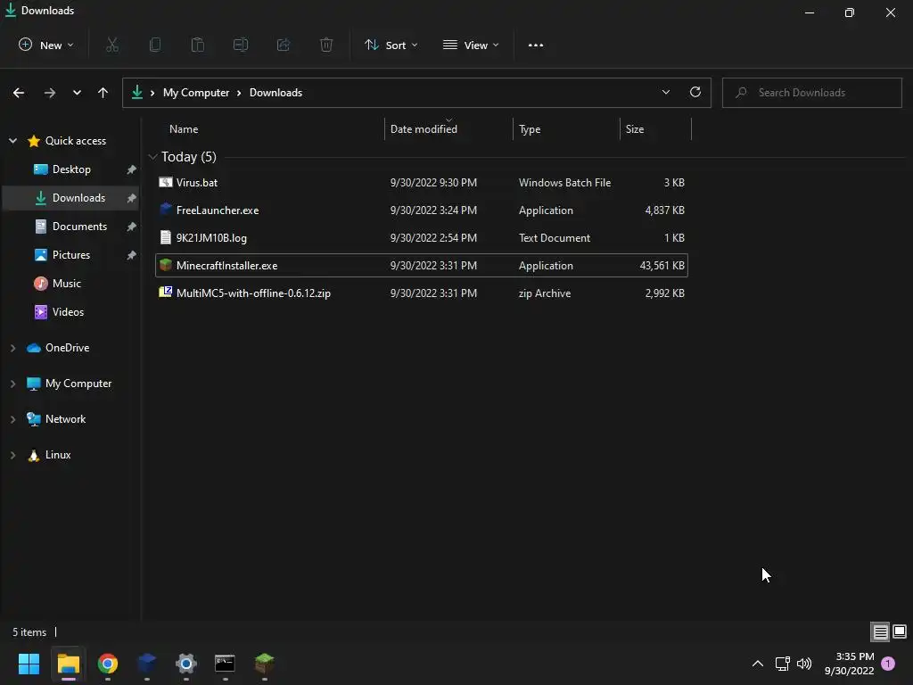The height and width of the screenshot is (685, 913).
Task: Select Music in the sidebar
Action: point(71,284)
